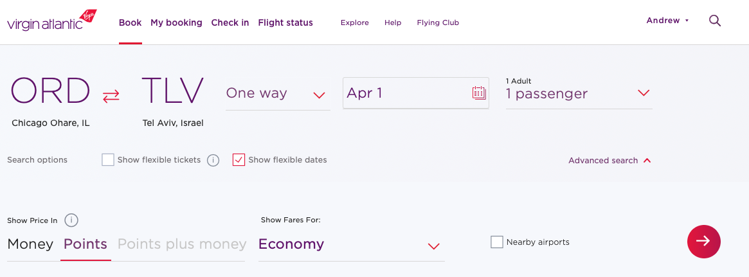Collapse the Advanced search section
Viewport: 749px width, 277px height.
pyautogui.click(x=609, y=161)
